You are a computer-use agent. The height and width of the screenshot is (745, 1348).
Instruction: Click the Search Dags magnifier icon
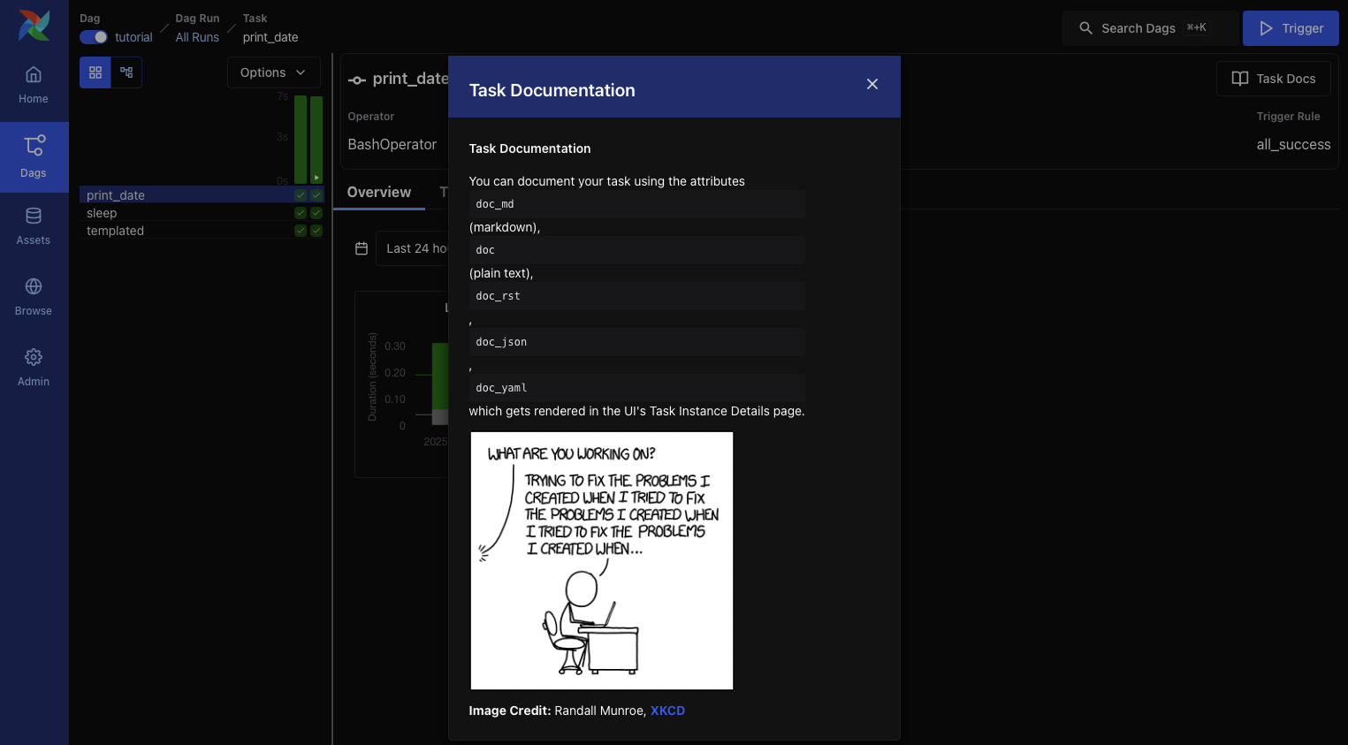click(x=1085, y=28)
